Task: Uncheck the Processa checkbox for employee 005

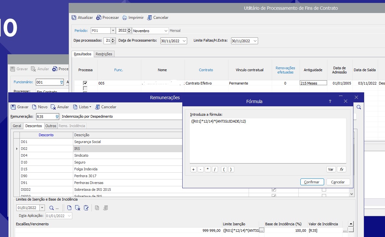Action: 85,83
